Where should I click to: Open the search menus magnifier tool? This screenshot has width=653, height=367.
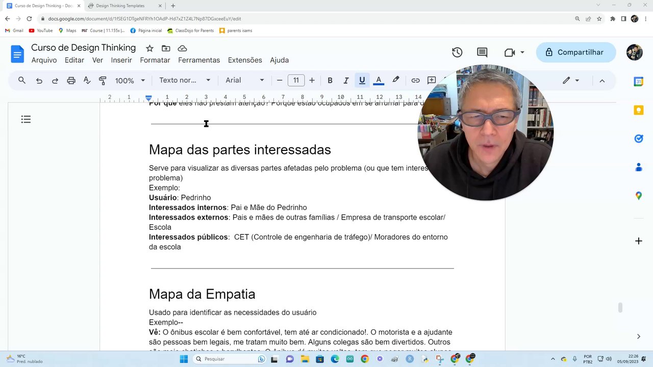[x=22, y=80]
